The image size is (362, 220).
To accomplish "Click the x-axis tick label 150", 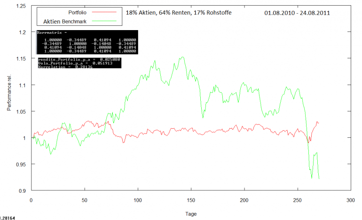I will (191, 200).
